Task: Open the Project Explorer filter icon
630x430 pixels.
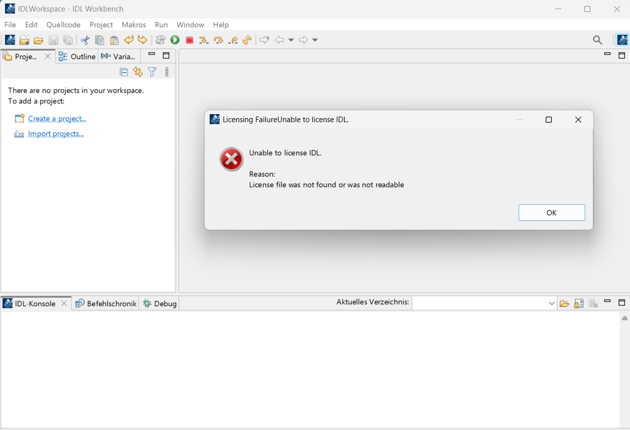Action: (x=152, y=72)
